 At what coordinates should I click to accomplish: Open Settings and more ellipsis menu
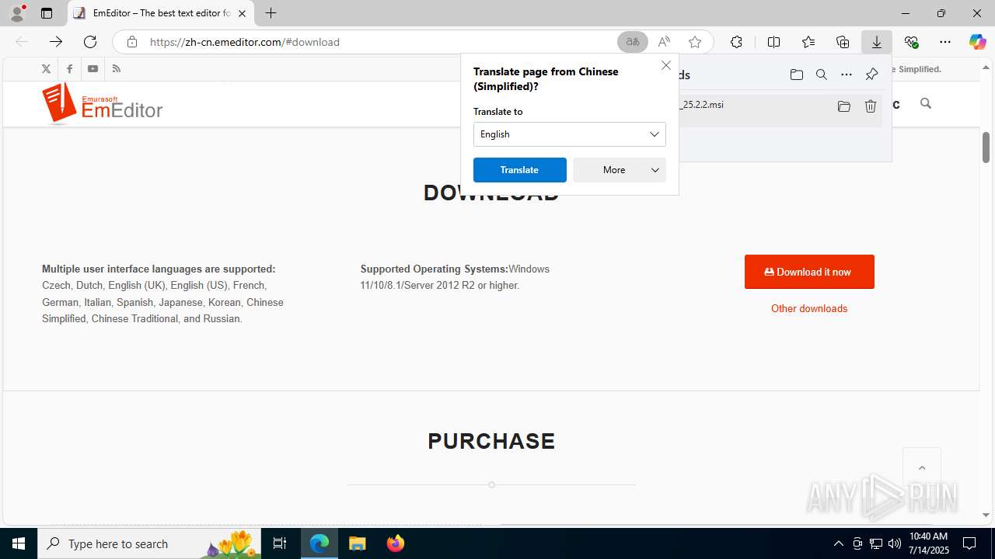click(945, 42)
